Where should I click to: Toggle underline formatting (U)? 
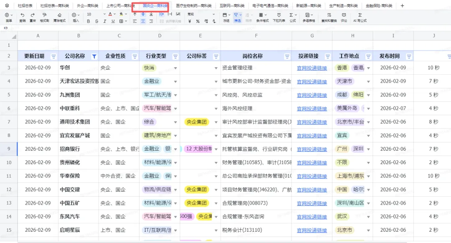point(113,21)
